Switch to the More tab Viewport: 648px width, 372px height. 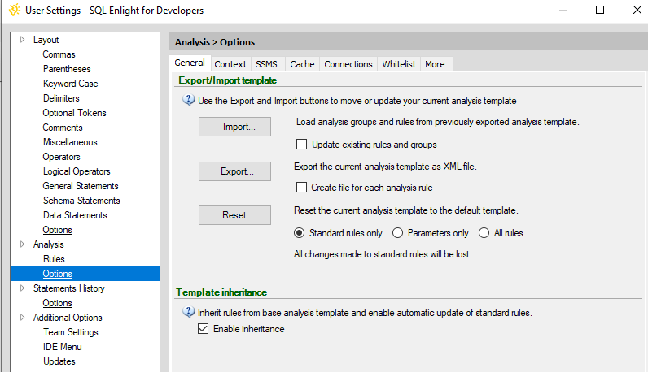[x=436, y=64]
